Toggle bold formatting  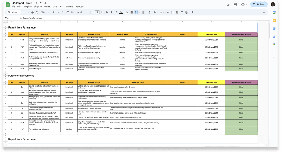pyautogui.click(x=107, y=12)
